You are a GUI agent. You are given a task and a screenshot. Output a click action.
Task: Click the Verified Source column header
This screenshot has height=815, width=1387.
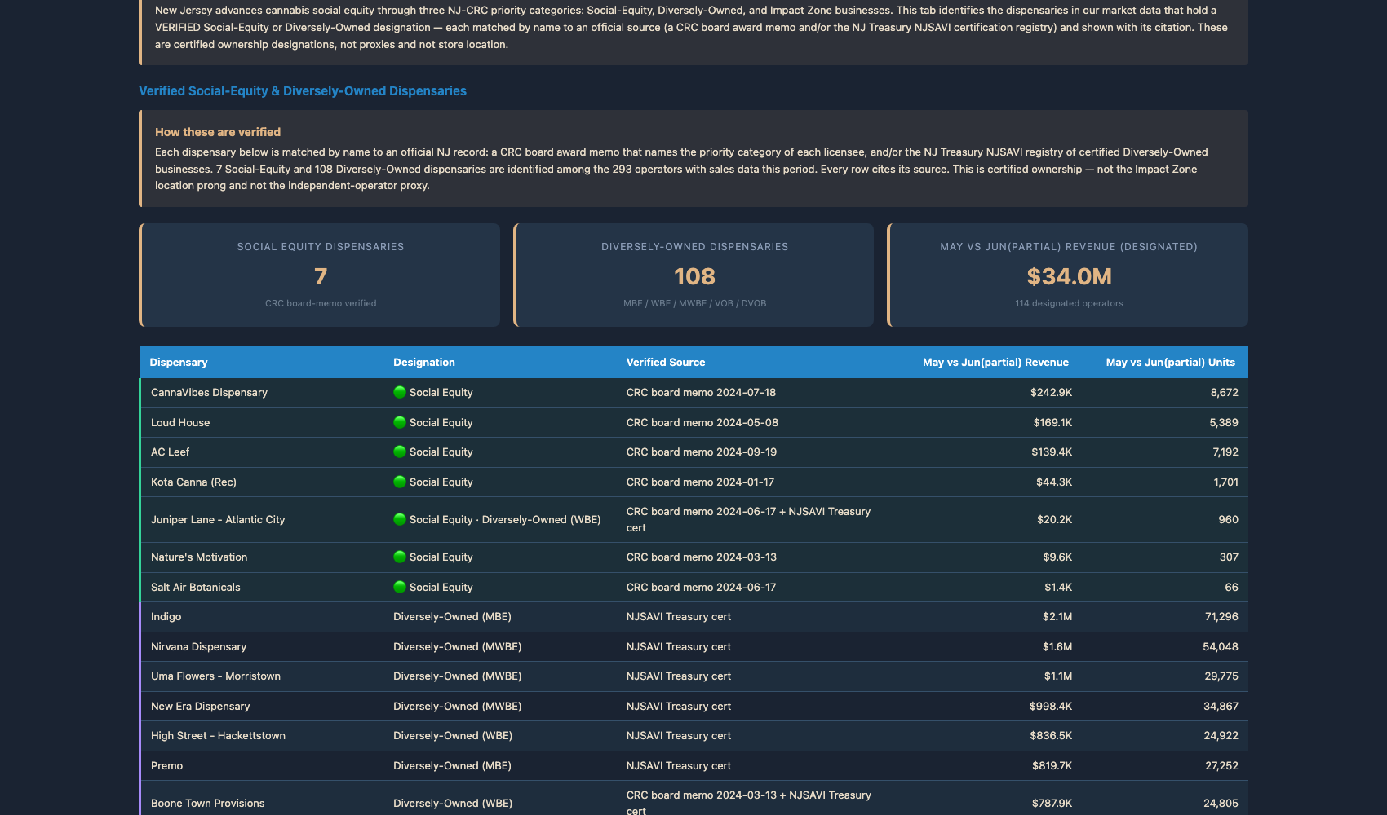[x=666, y=362]
